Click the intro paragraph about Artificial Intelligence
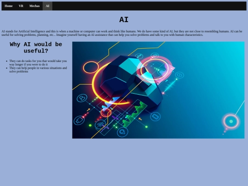The image size is (248, 186). coord(122,33)
